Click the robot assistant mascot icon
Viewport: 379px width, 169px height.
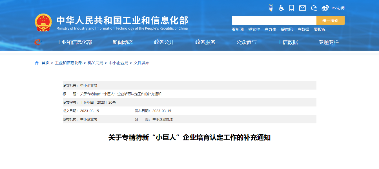[x=271, y=8]
